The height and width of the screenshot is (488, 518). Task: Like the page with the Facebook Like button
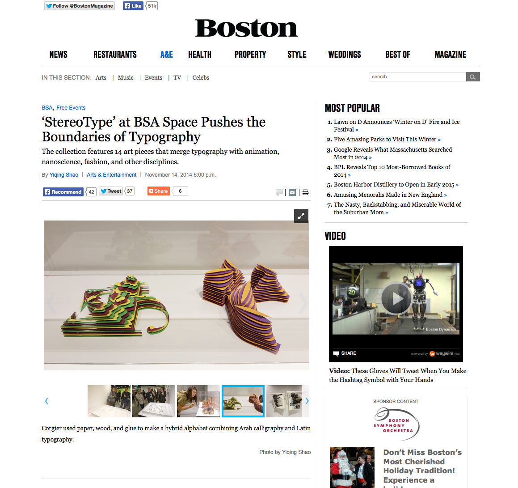point(133,6)
